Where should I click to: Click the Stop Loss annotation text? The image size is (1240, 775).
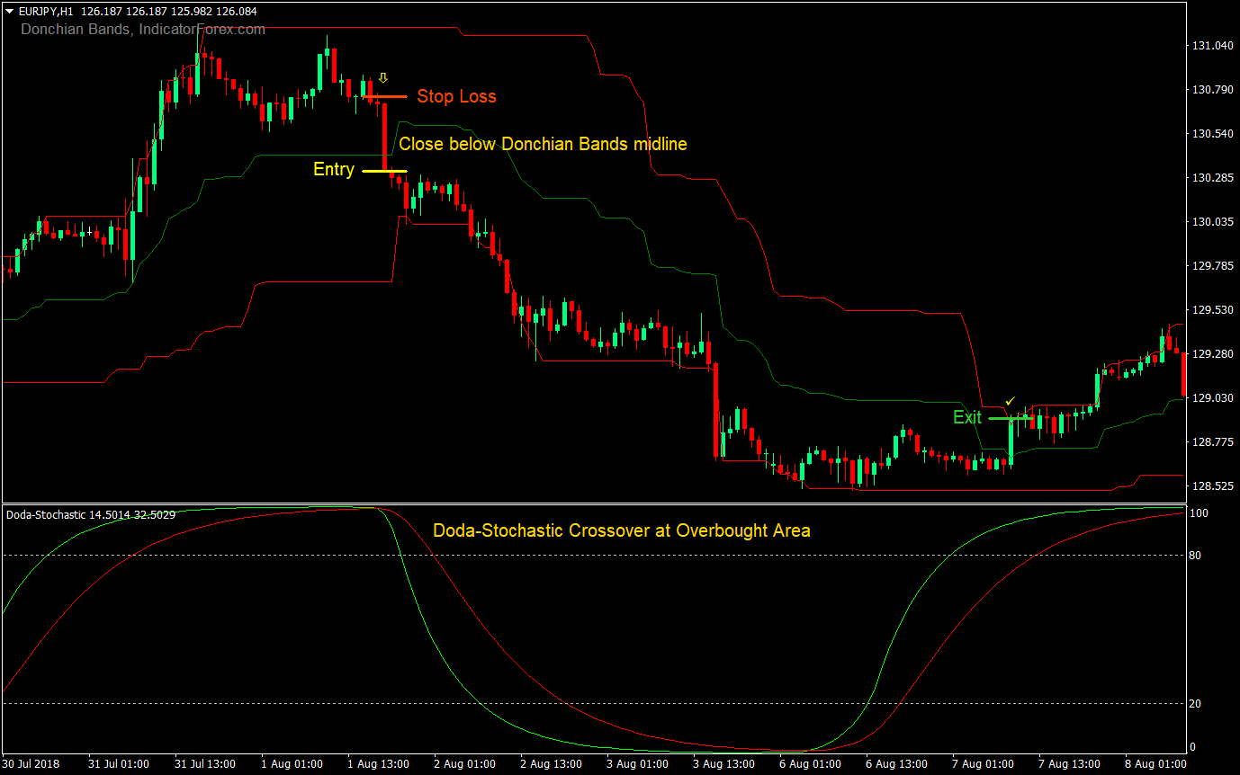click(456, 96)
